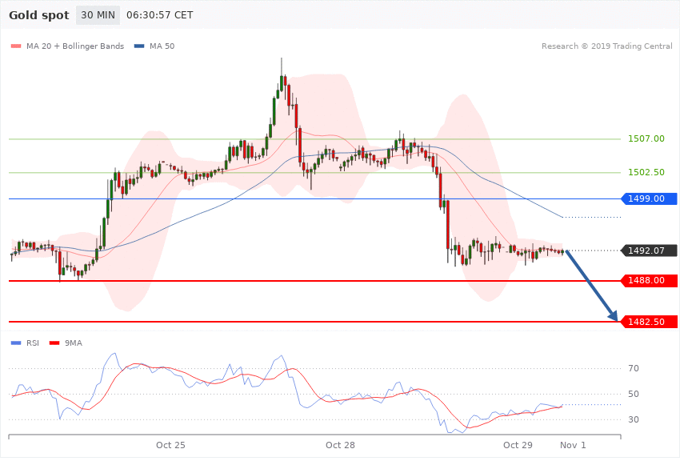Click the pink MA 20 legend swatch

(16, 46)
